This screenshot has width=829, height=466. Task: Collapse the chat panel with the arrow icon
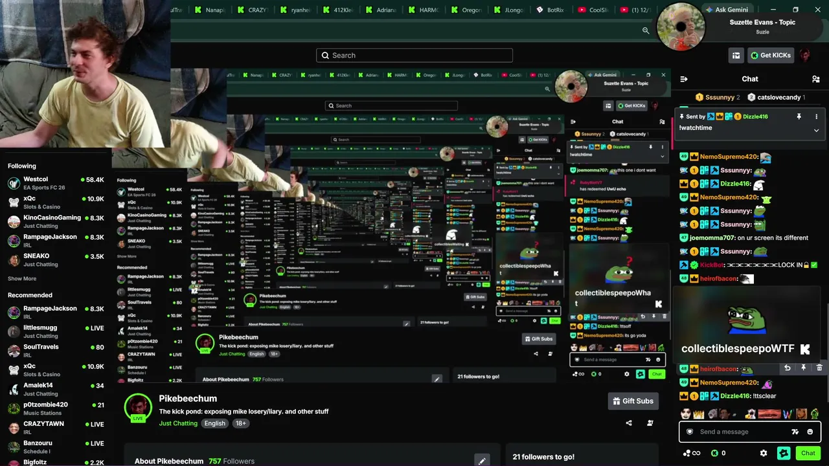[x=684, y=79]
